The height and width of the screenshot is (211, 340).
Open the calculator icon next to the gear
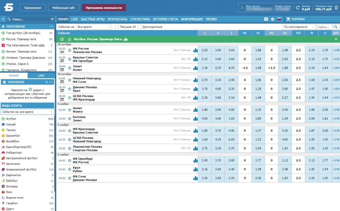(x=266, y=19)
